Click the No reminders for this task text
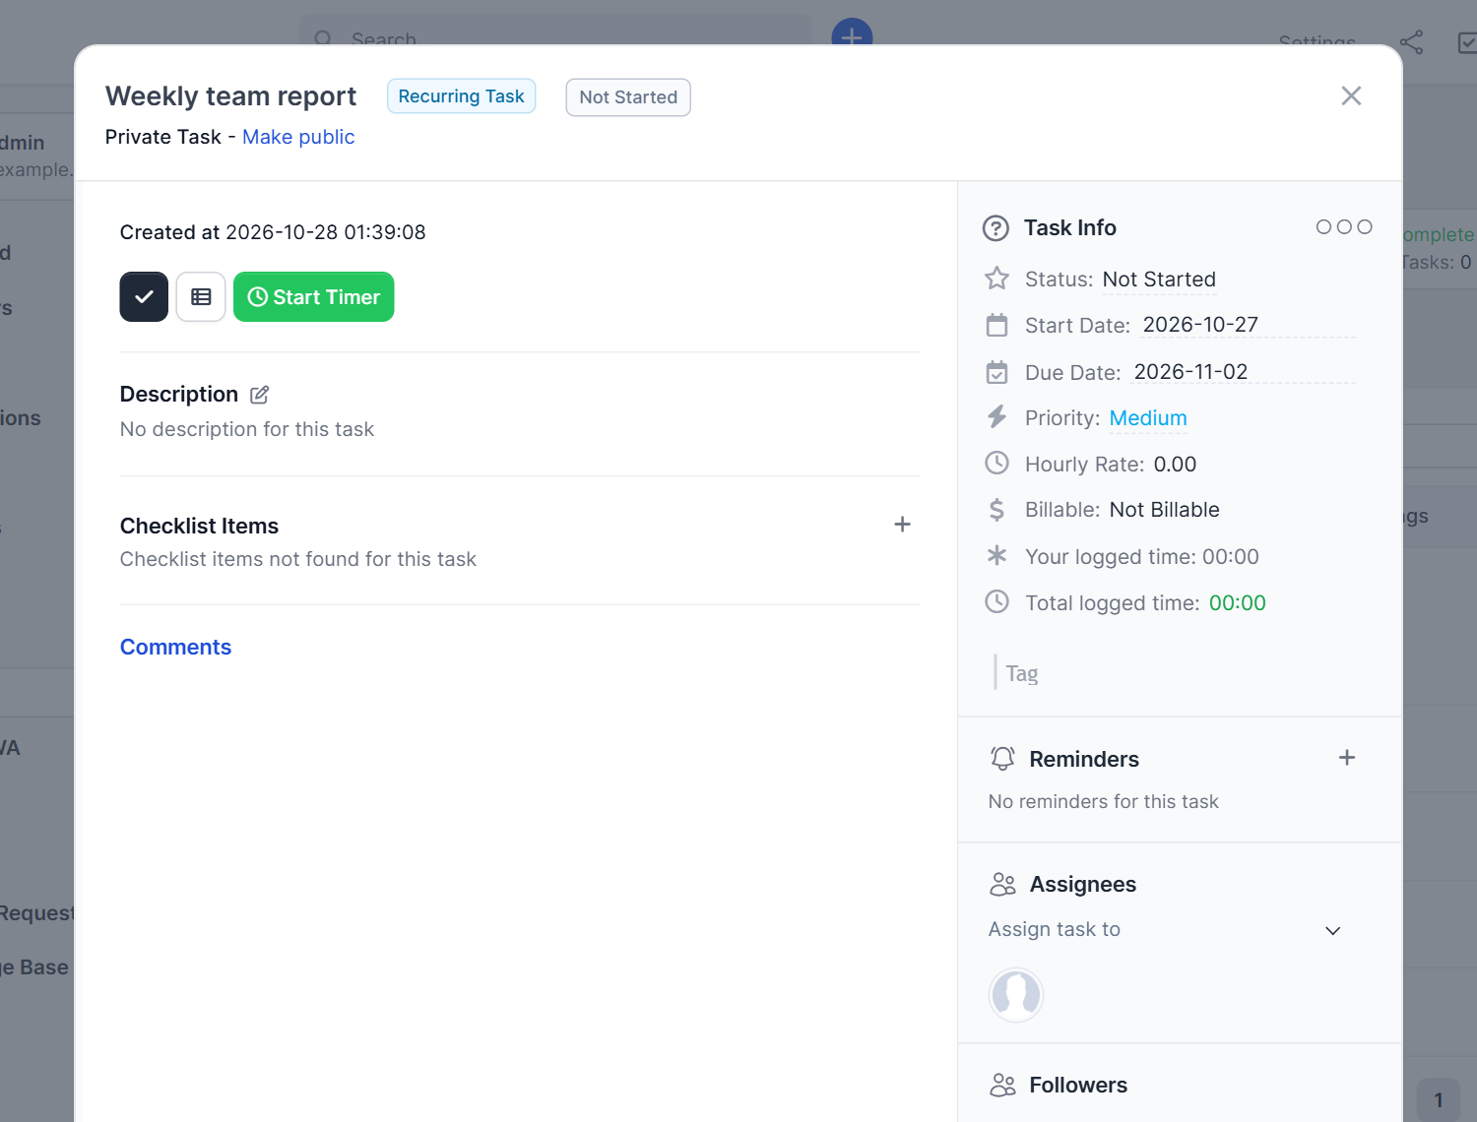Image resolution: width=1477 pixels, height=1122 pixels. 1103,802
